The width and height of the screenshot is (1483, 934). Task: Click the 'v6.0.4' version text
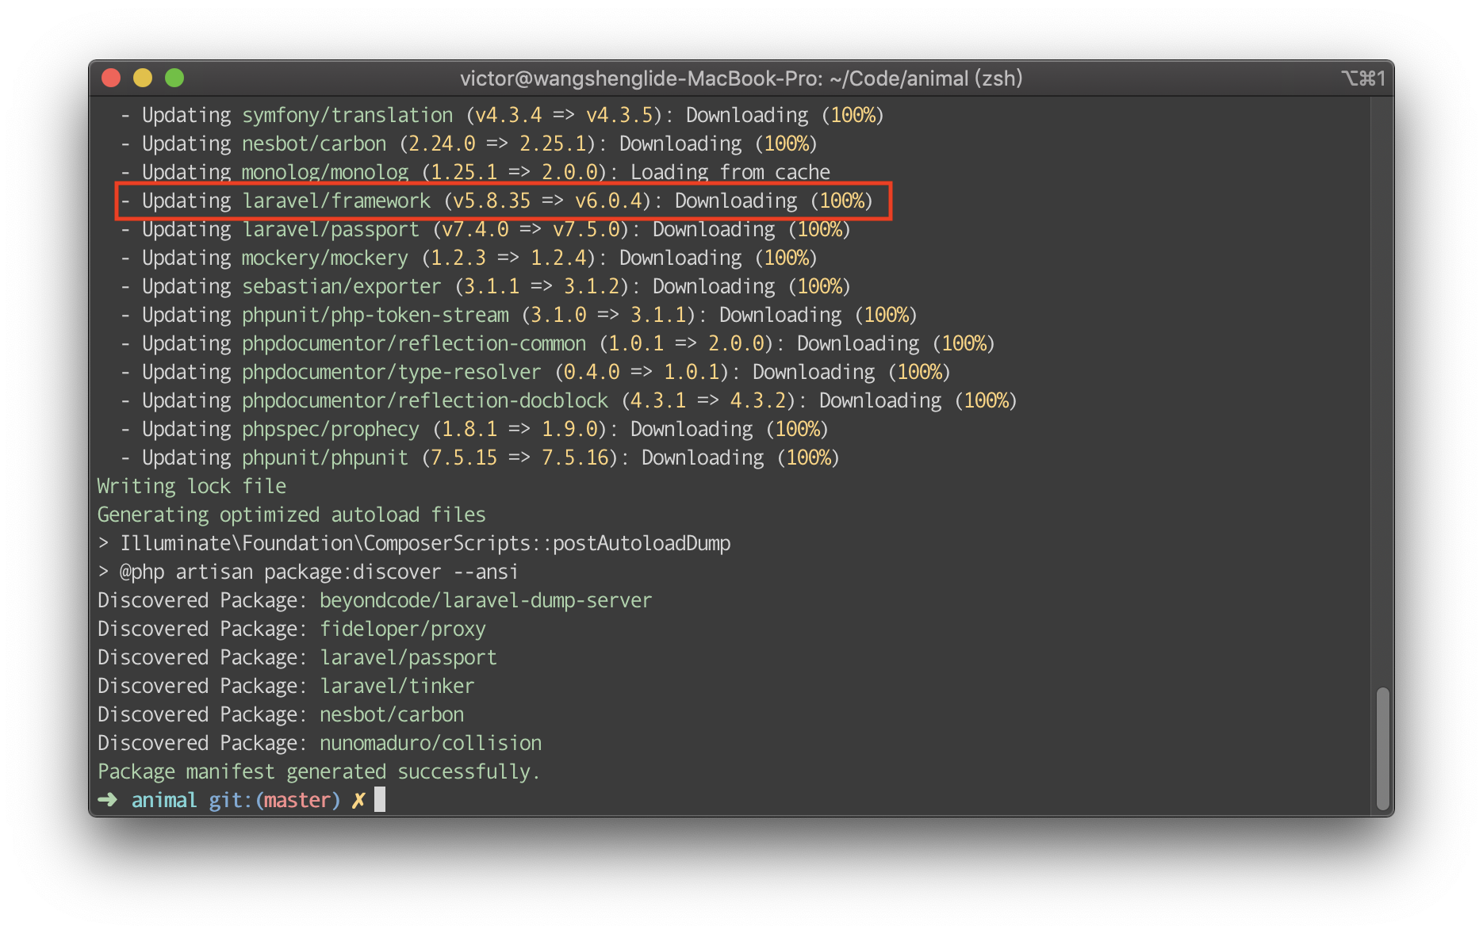608,201
